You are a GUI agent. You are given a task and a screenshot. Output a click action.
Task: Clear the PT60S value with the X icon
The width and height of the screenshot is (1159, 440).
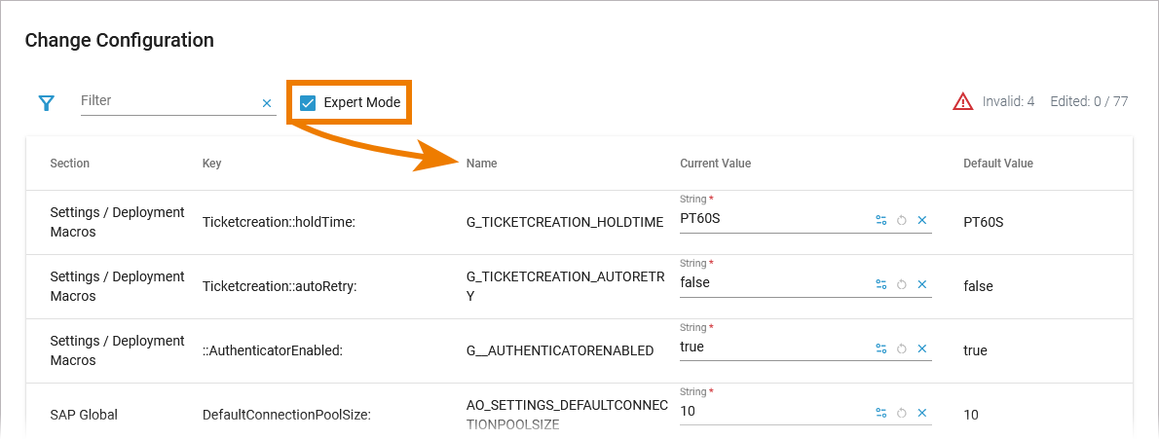tap(922, 220)
